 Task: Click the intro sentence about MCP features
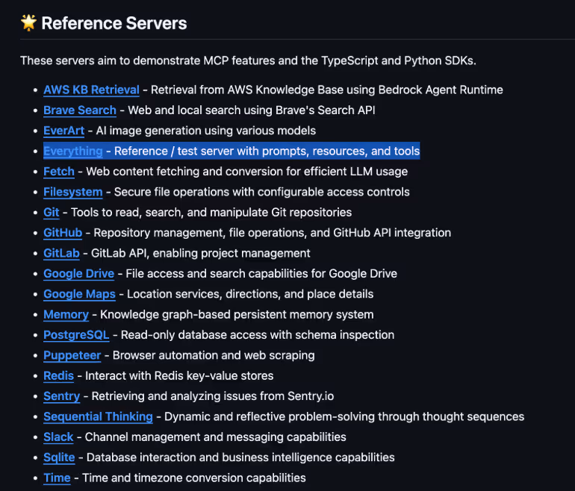248,60
